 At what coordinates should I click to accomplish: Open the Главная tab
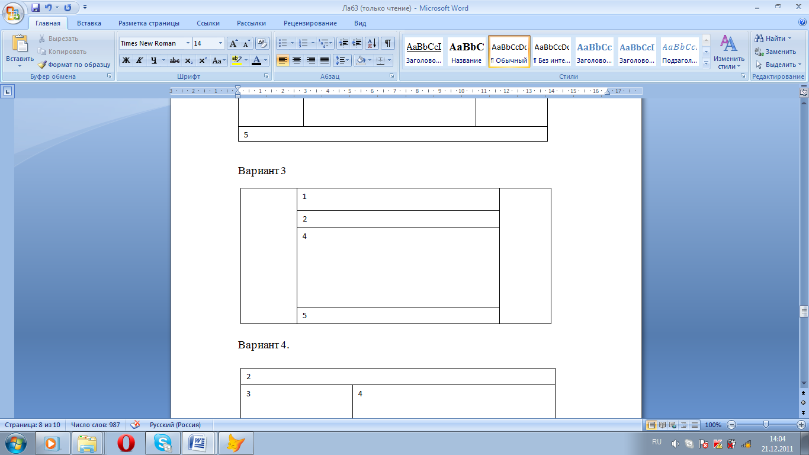(47, 23)
